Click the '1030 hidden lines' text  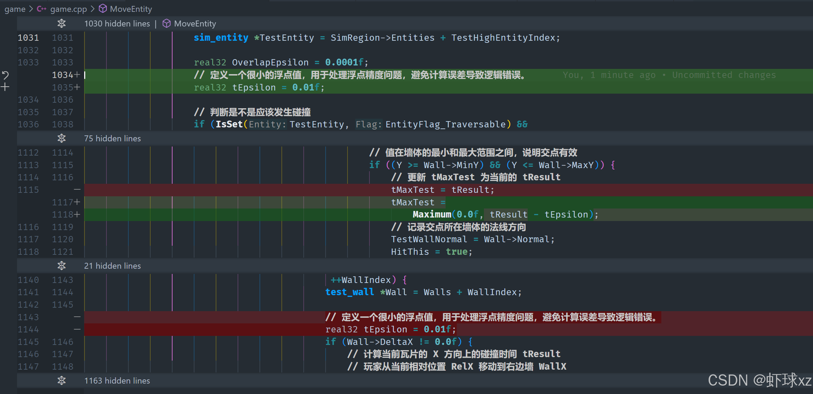point(117,24)
